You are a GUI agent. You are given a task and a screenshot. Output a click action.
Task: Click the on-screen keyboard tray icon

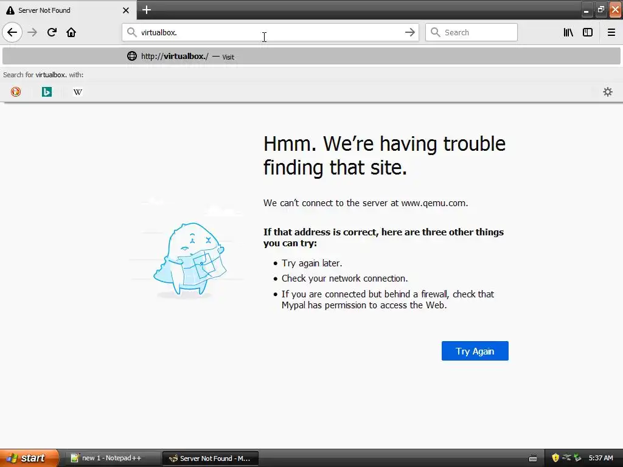coord(533,458)
